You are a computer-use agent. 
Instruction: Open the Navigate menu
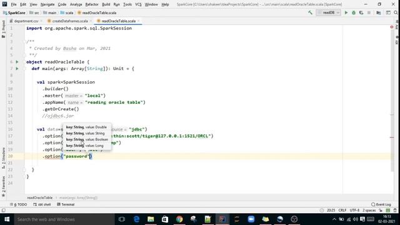(47, 4)
